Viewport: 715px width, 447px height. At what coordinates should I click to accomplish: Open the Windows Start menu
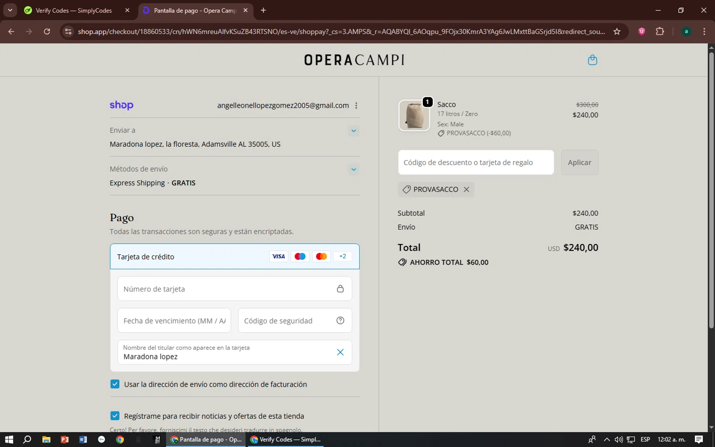point(9,439)
